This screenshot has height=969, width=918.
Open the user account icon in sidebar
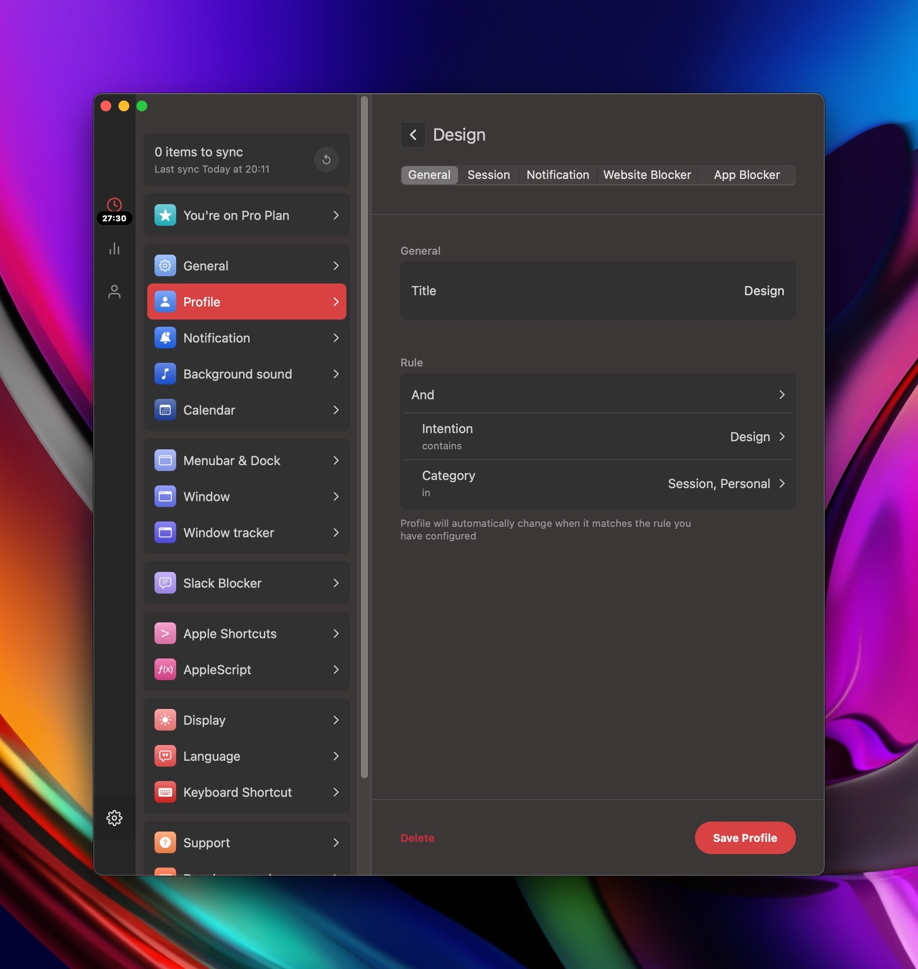pos(114,291)
